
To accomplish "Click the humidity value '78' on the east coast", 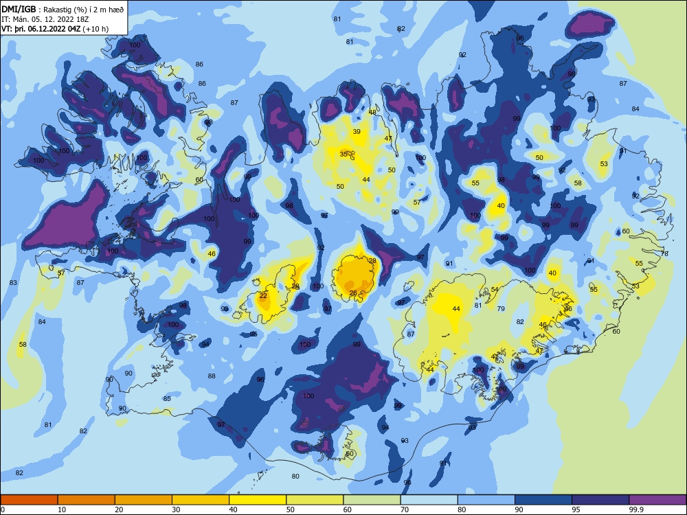I will click(x=664, y=253).
